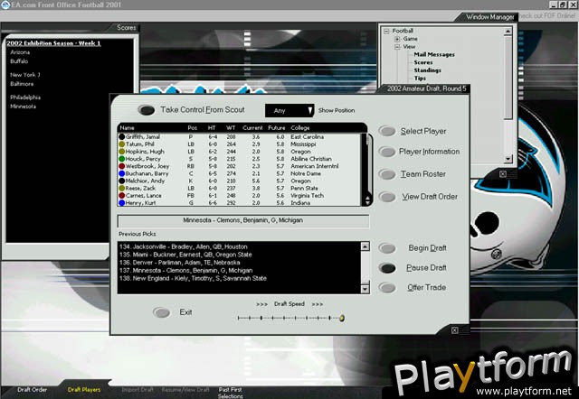Click the black position dot for Griffith, Jamal
This screenshot has width=579, height=399.
121,136
